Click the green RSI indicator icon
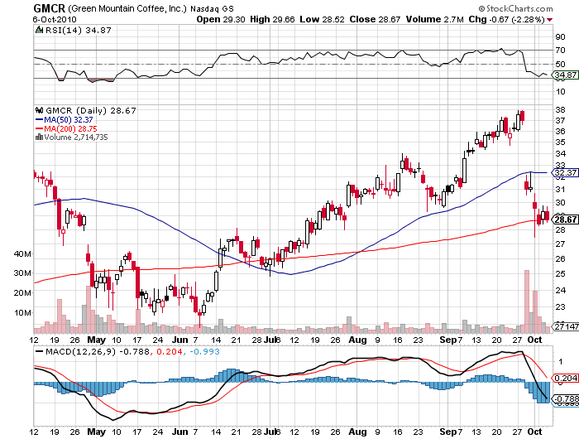579x439 pixels. (40, 30)
